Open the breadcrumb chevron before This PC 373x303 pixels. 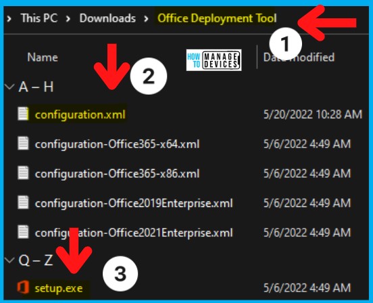(9, 18)
